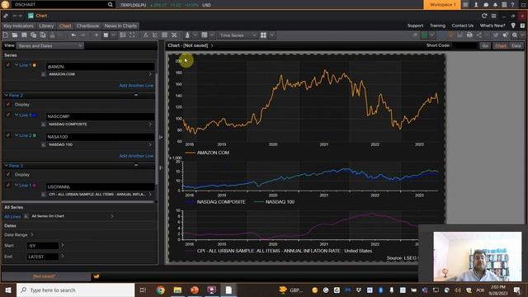Click the Data button next to Chart
The height and width of the screenshot is (297, 528).
(x=516, y=45)
